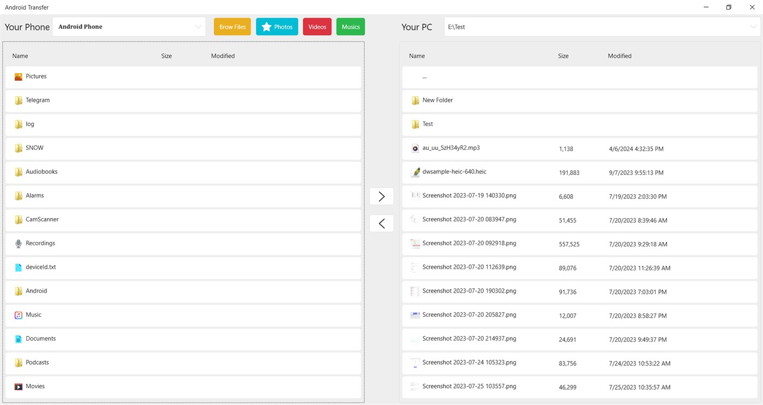Select the au_uu_SzH34yR2.mp3 file icon

pos(415,148)
